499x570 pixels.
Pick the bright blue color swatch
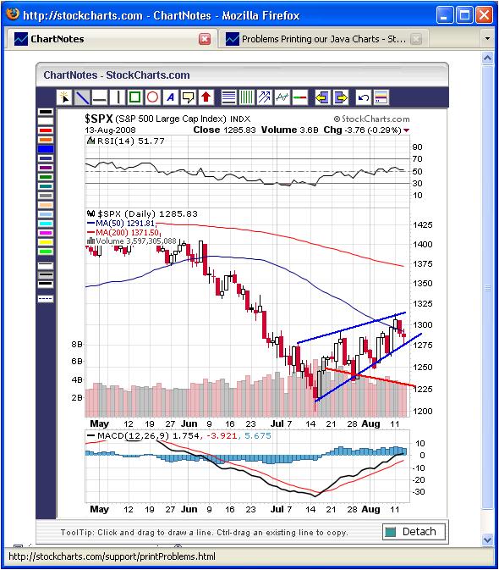[46, 149]
